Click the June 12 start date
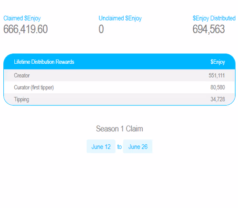Image resolution: width=238 pixels, height=208 pixels. 101,147
